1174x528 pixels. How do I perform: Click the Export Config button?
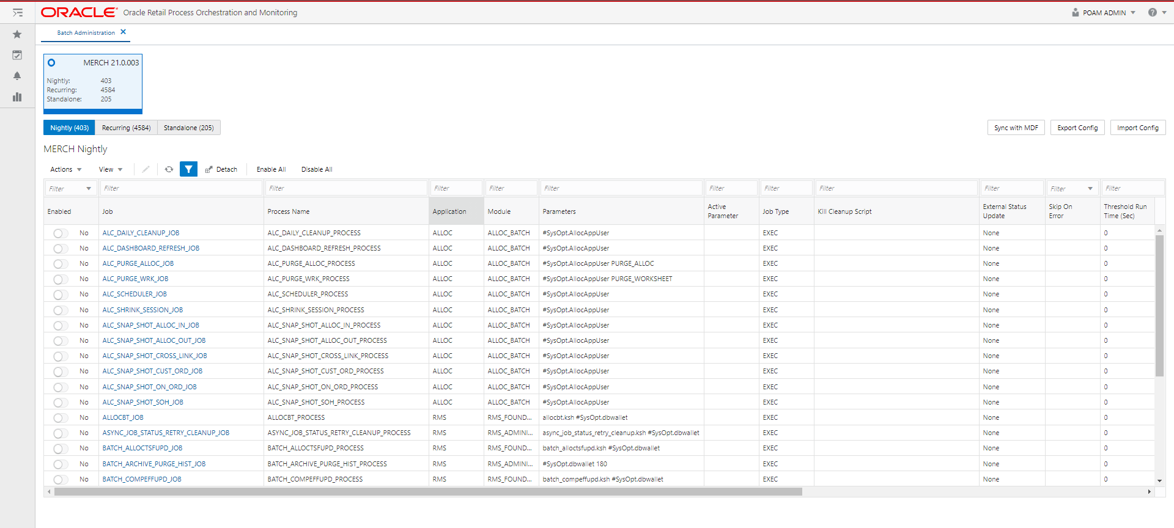1077,128
